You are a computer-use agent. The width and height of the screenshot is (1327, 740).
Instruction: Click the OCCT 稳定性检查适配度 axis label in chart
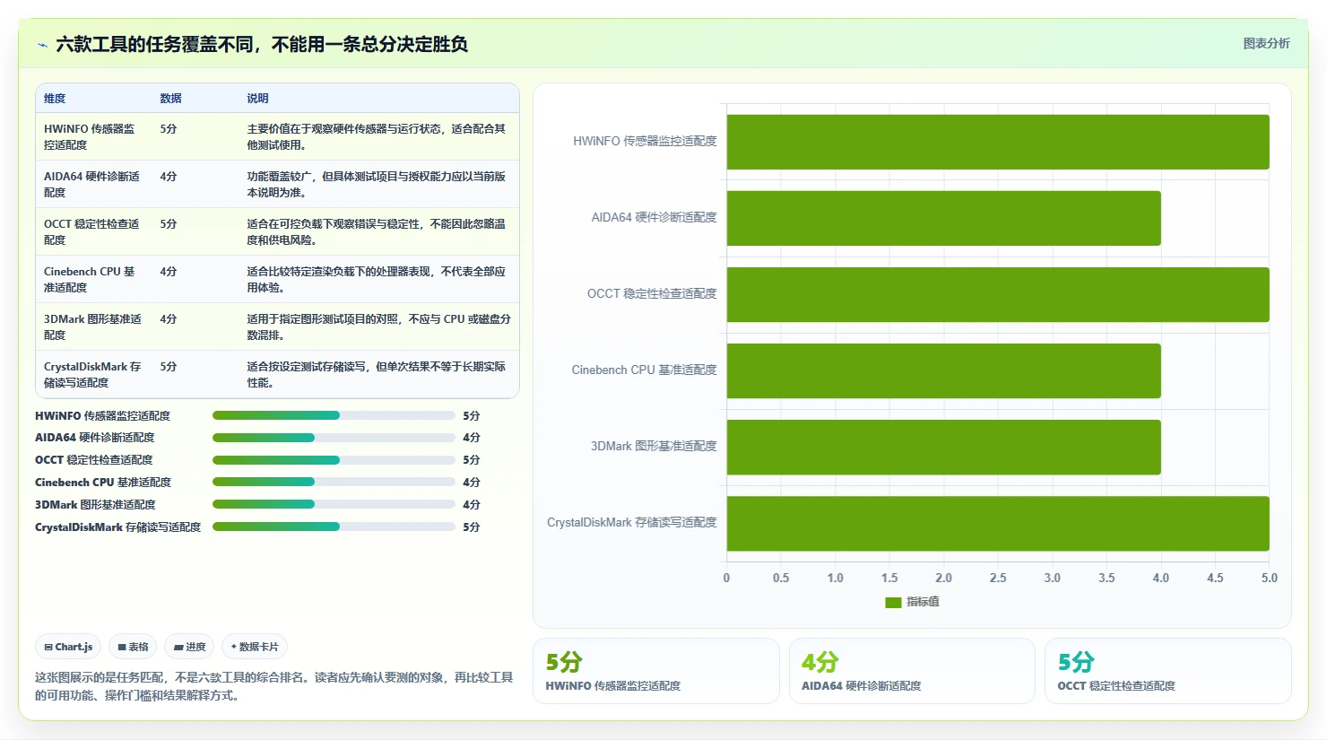pos(652,293)
